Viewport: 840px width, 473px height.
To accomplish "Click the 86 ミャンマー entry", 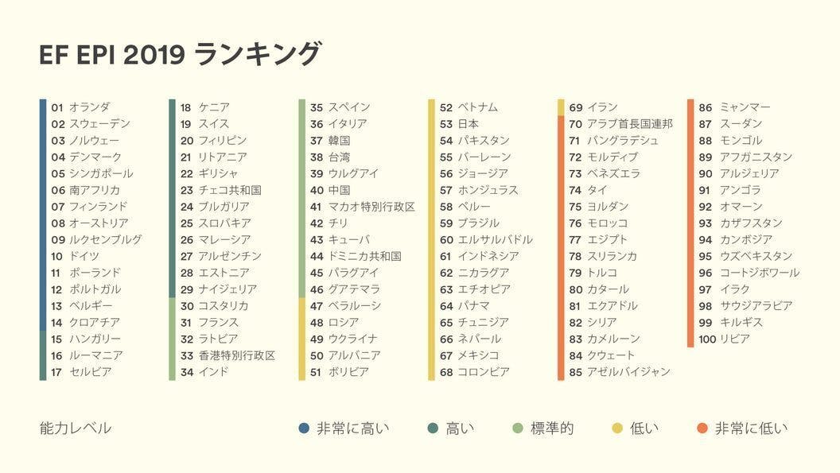I will click(x=734, y=107).
